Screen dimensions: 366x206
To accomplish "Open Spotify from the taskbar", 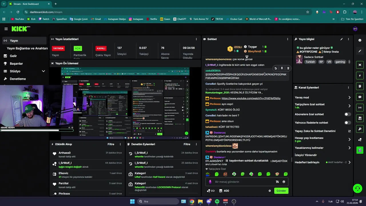I will tap(217, 201).
